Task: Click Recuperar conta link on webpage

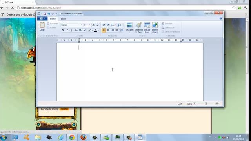Action: (49, 109)
